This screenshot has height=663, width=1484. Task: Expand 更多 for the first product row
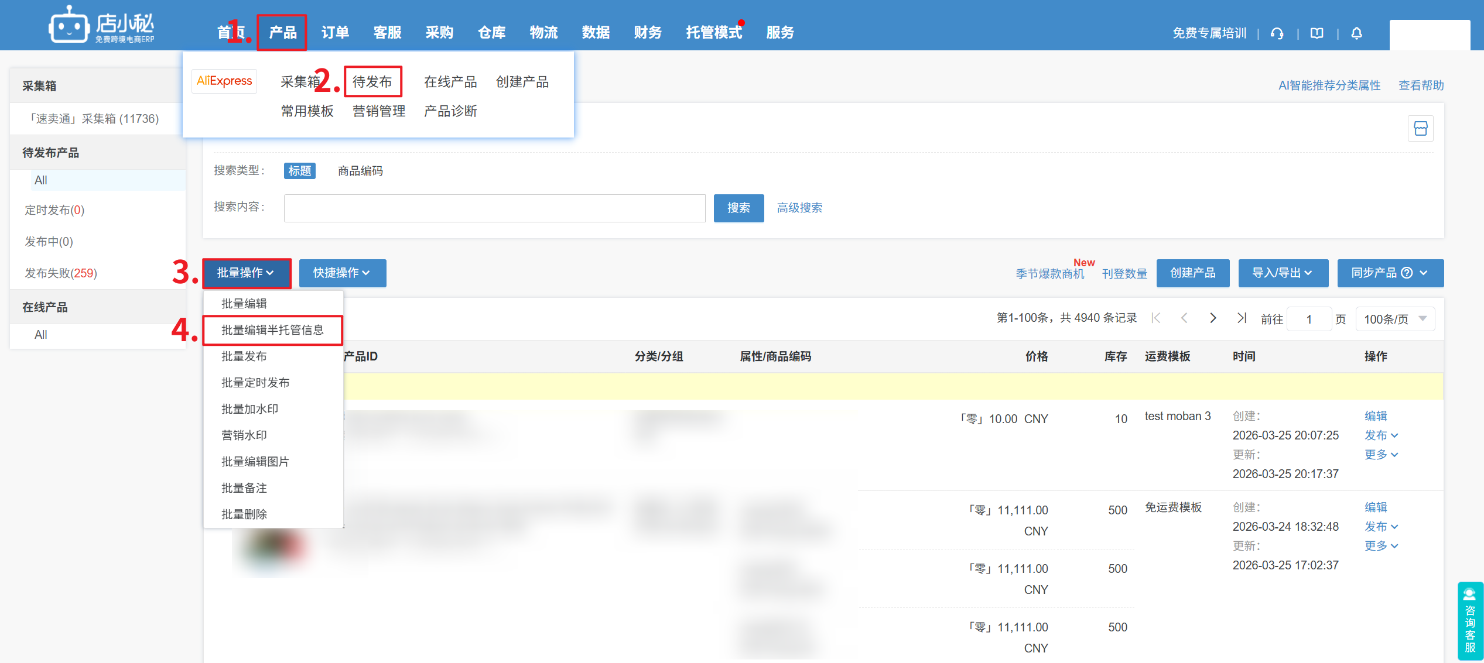(1380, 455)
